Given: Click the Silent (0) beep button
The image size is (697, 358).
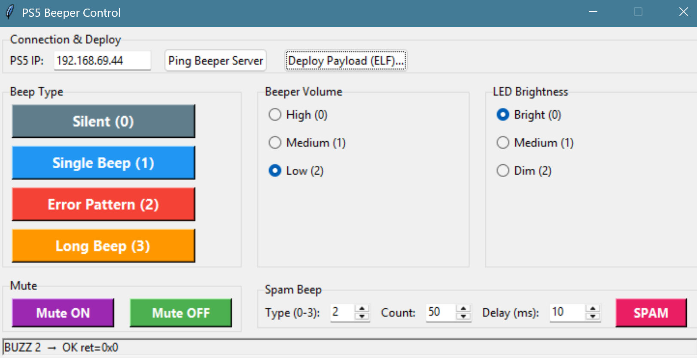Looking at the screenshot, I should (x=103, y=121).
